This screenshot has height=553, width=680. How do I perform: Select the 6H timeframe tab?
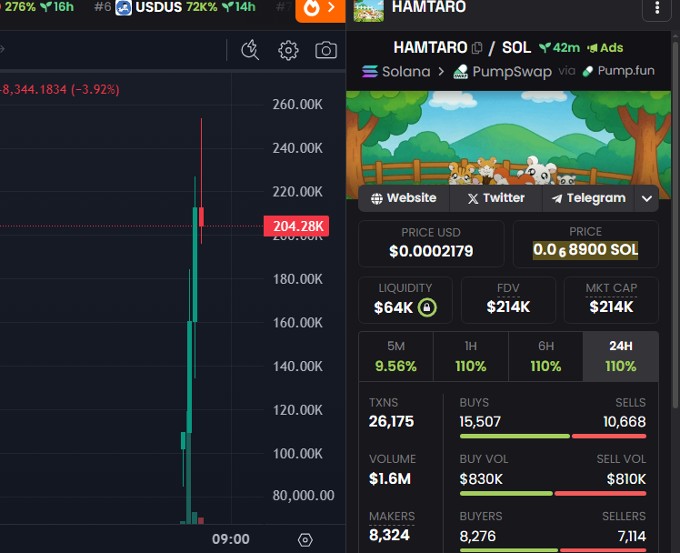pos(545,357)
